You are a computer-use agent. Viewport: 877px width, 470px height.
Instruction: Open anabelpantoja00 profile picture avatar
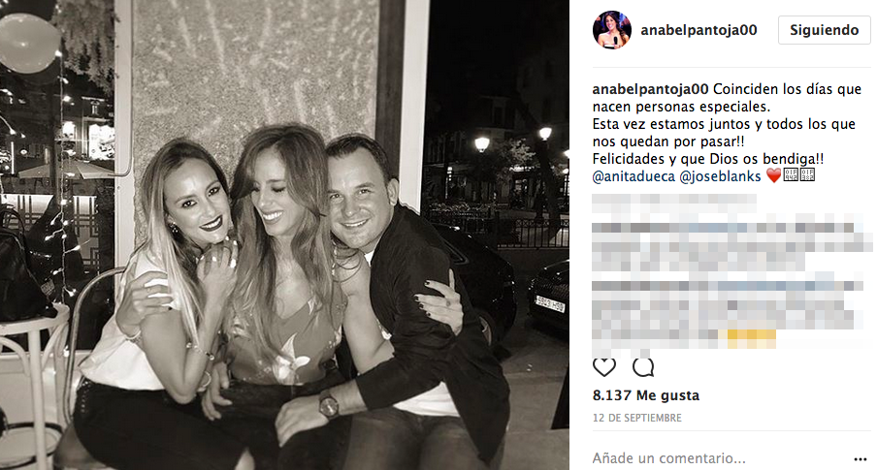[x=612, y=30]
